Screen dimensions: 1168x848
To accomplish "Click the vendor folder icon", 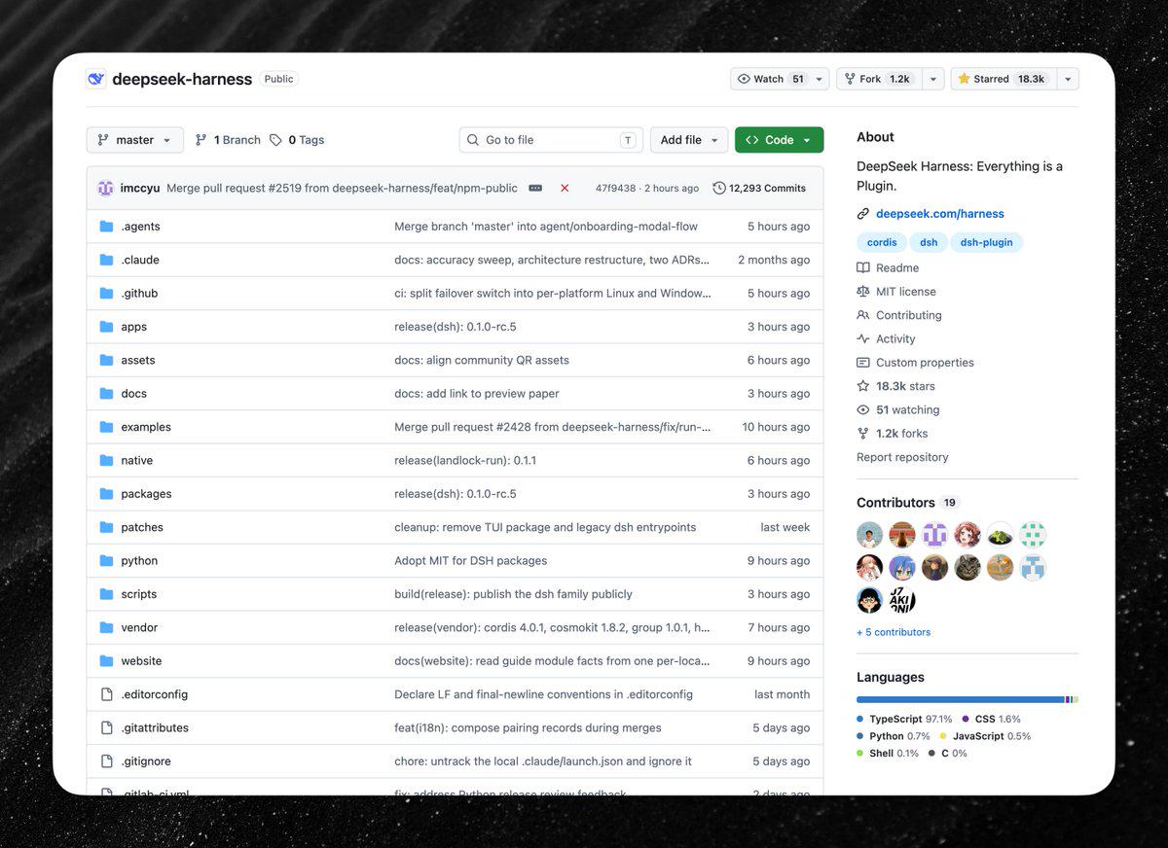I will pyautogui.click(x=106, y=627).
